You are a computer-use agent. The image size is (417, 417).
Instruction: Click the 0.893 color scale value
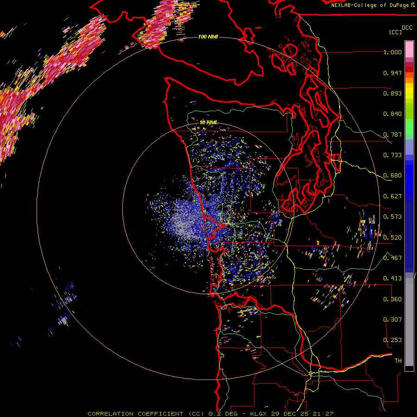(392, 93)
